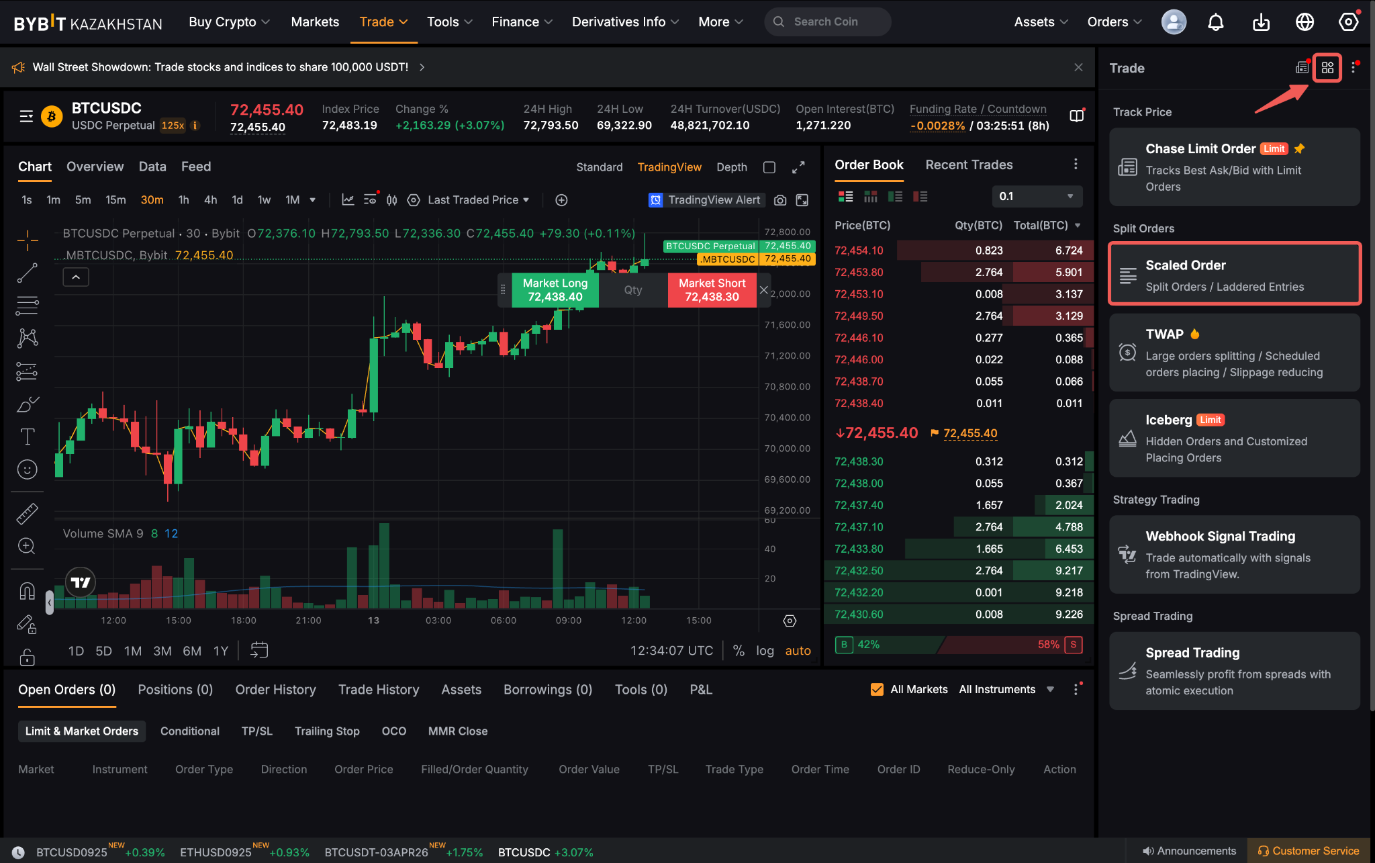The height and width of the screenshot is (863, 1375).
Task: Open the chart indicators icon
Action: (348, 200)
